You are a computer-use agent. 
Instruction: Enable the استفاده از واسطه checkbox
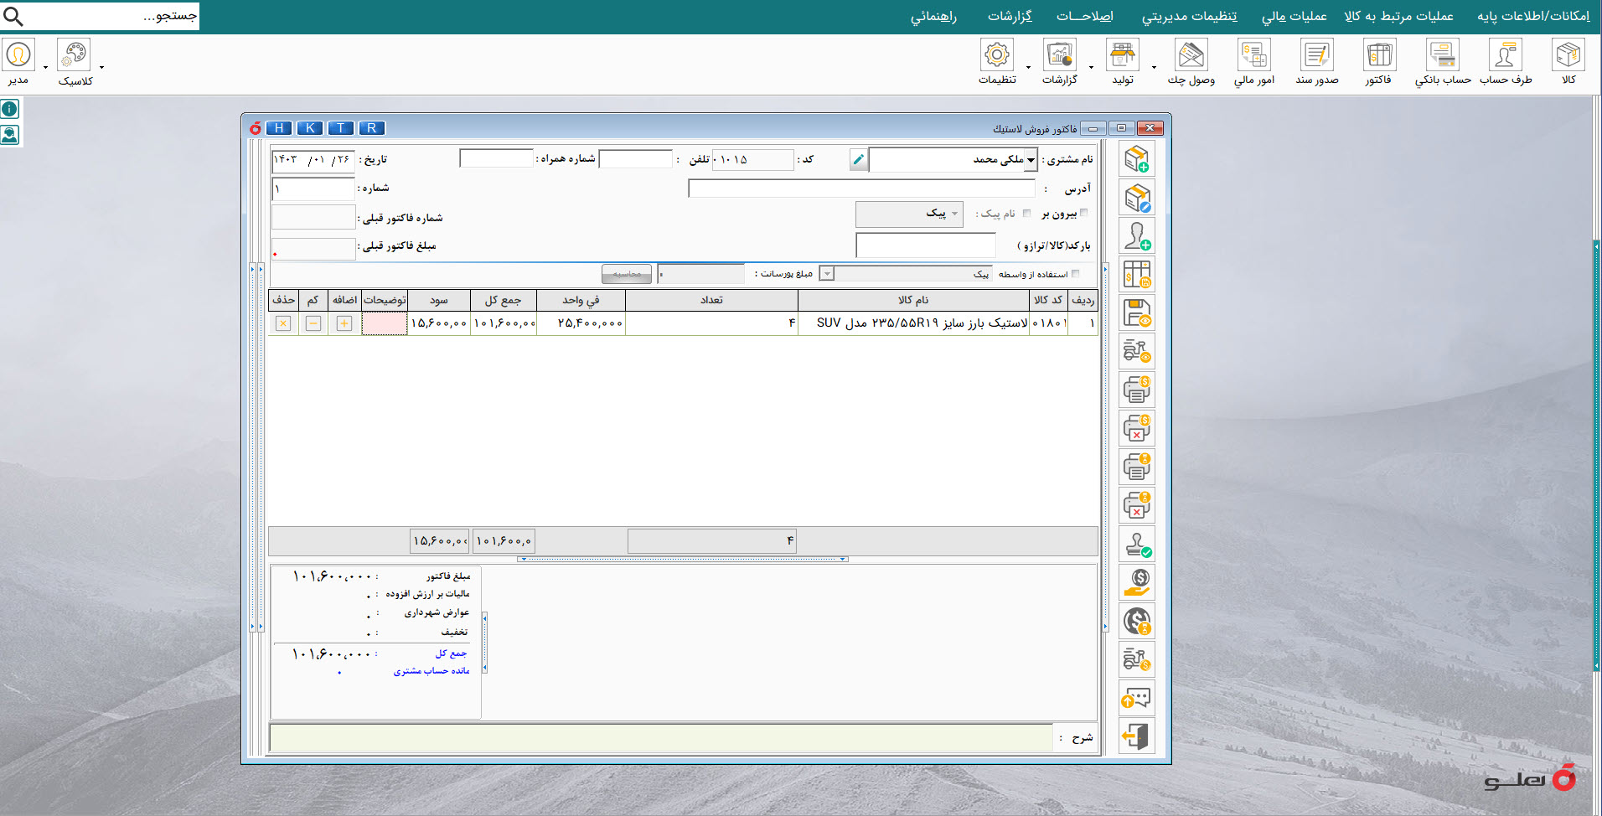[x=1076, y=274]
